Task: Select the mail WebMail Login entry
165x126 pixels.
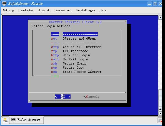Action: tap(69, 59)
